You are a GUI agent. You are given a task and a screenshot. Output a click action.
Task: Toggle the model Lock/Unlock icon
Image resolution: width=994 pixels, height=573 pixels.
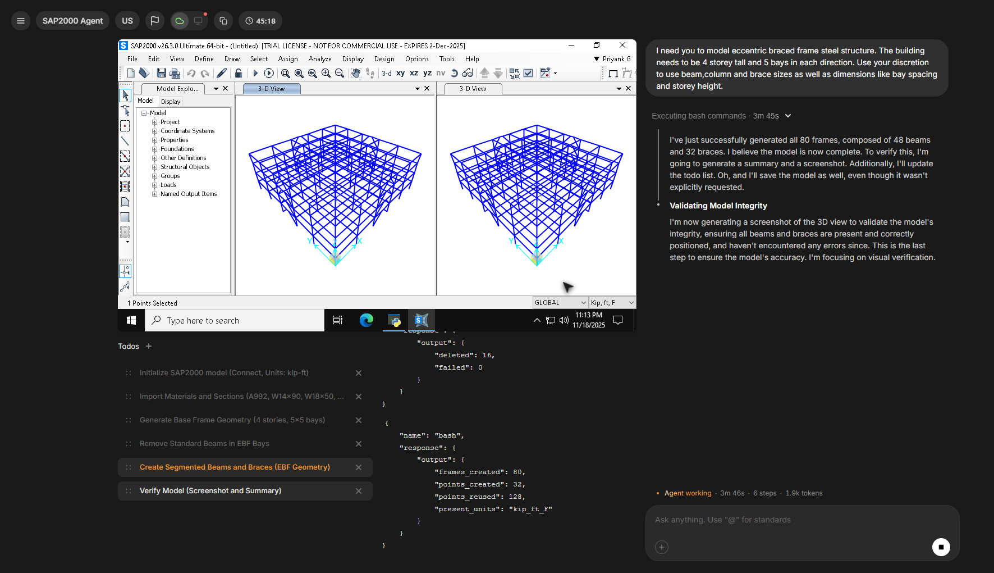point(239,73)
